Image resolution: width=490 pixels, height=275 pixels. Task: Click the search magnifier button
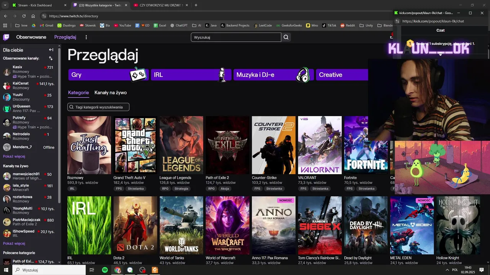coord(286,37)
